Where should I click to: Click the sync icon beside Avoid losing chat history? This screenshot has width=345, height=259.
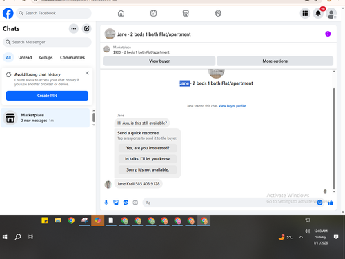(9, 74)
